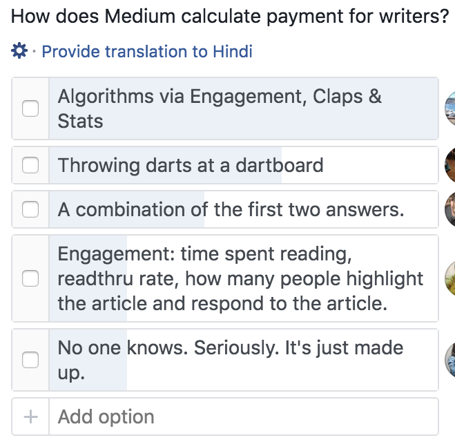The image size is (455, 440).
Task: Click the A combination of the first two answers text
Action: [x=231, y=209]
